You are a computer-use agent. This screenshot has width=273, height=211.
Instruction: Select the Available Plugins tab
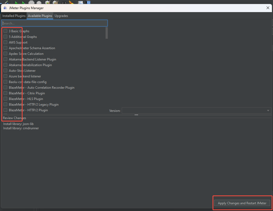click(x=40, y=16)
